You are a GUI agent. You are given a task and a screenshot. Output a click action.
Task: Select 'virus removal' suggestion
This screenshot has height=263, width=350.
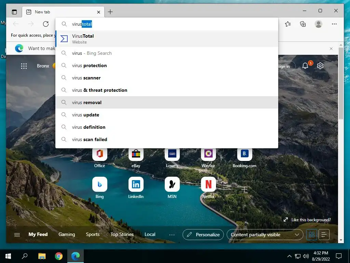(x=167, y=102)
